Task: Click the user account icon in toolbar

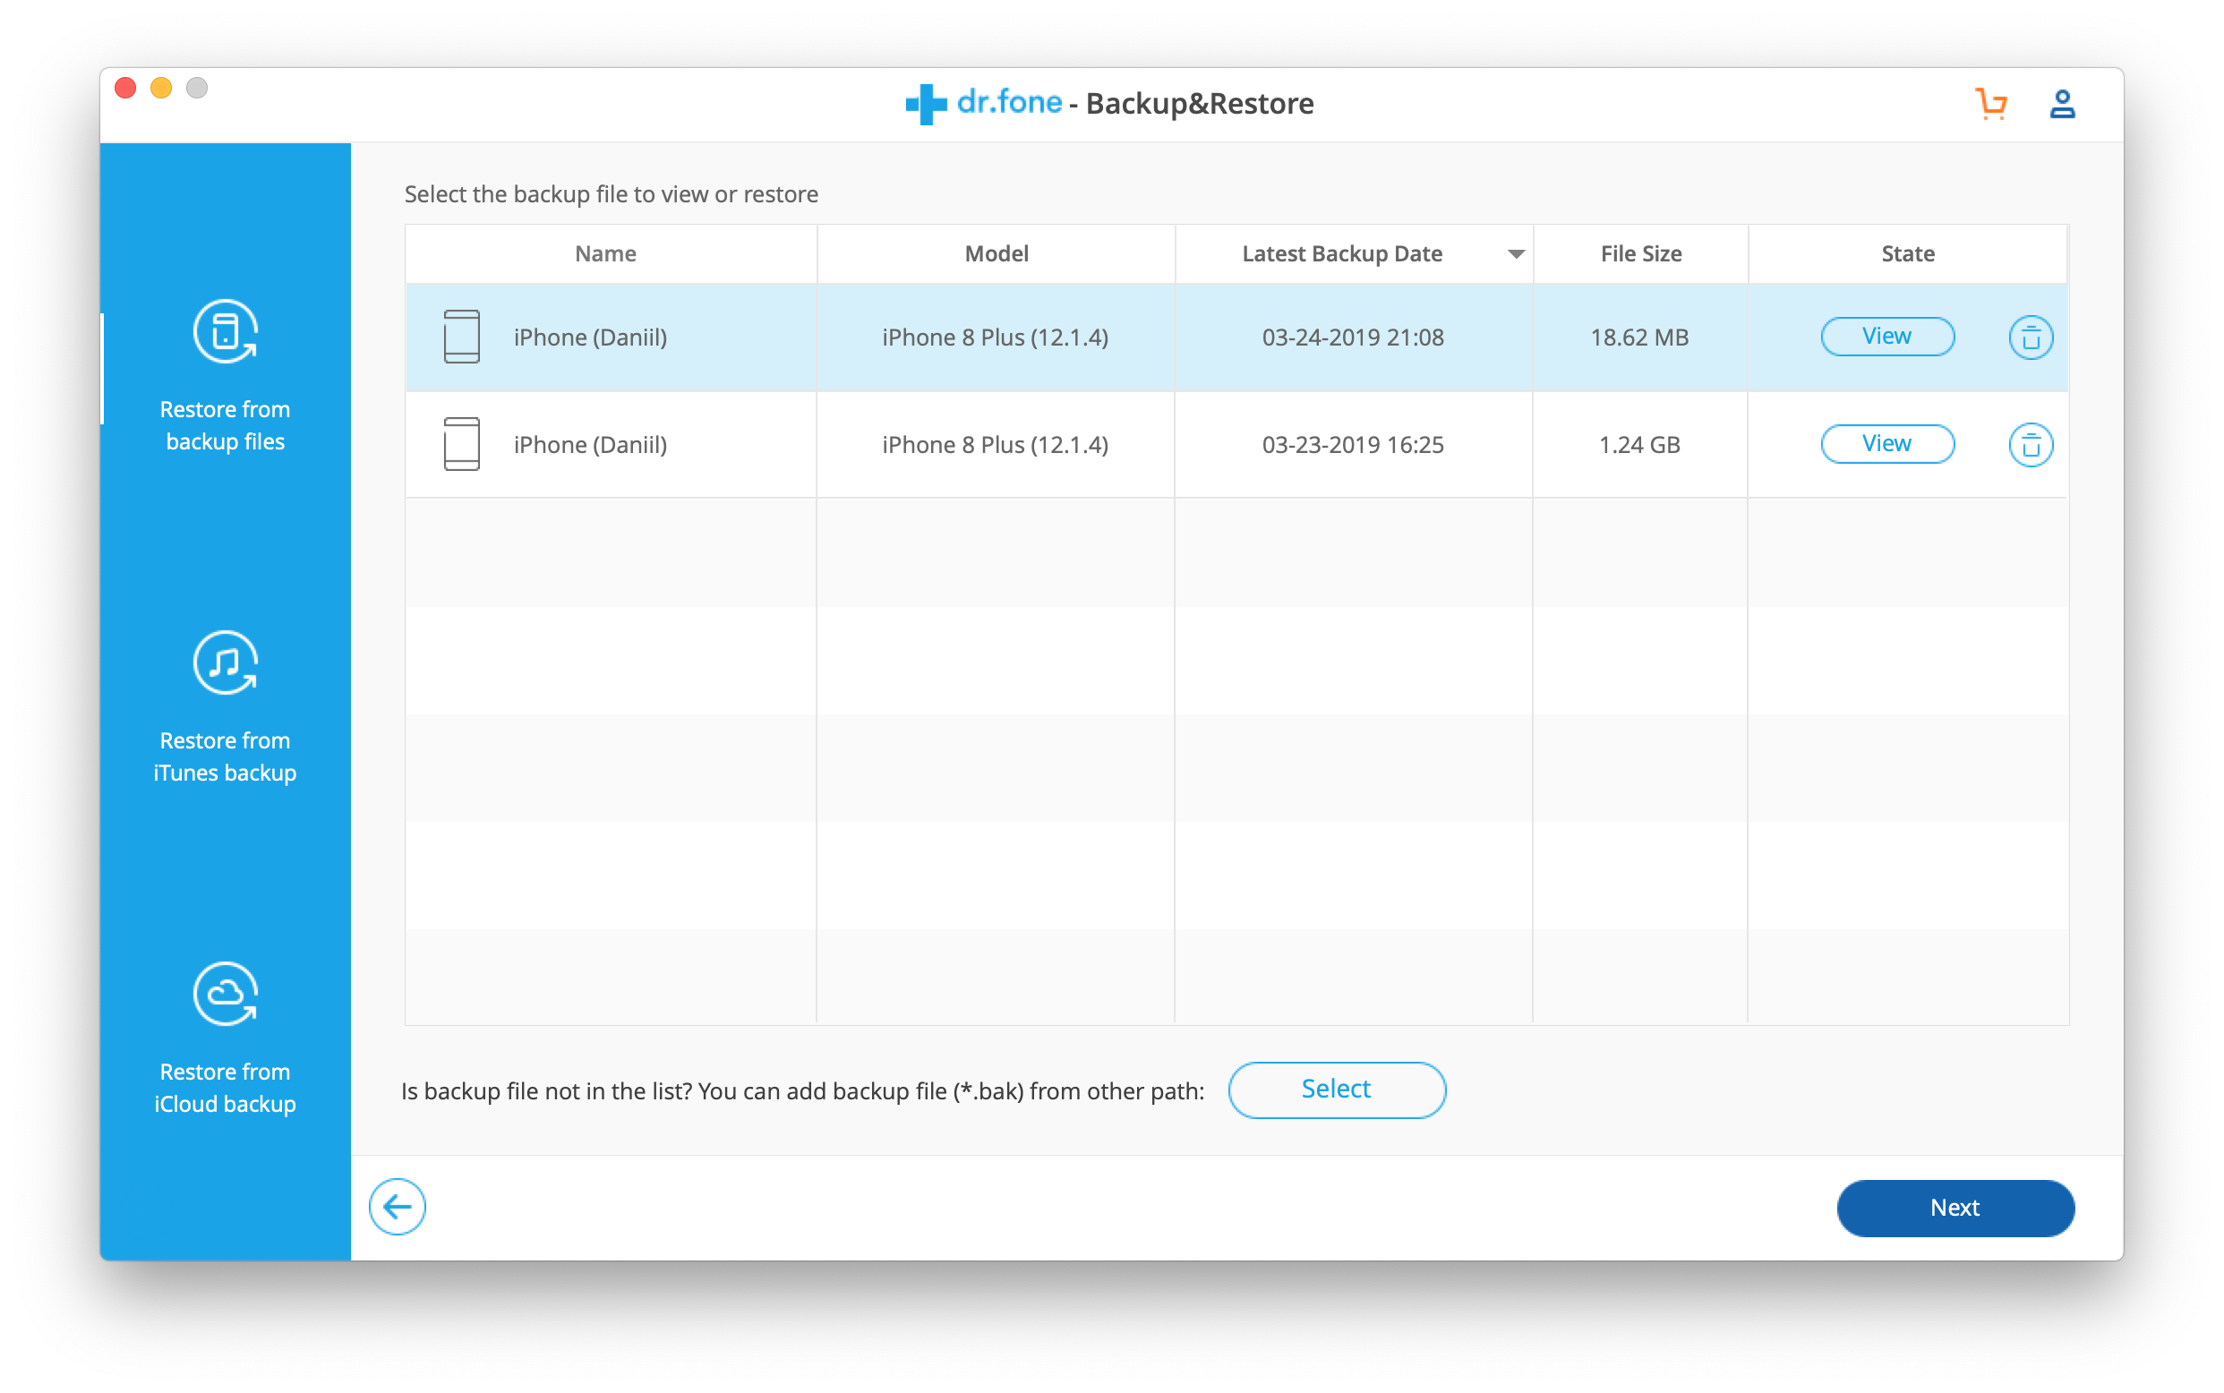Action: coord(2062,101)
